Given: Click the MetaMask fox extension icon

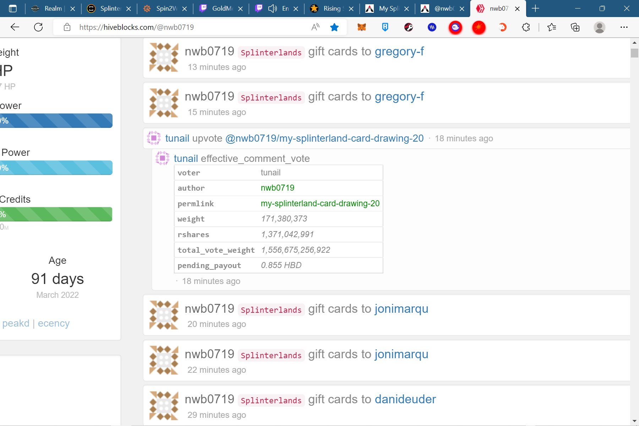Looking at the screenshot, I should [361, 27].
